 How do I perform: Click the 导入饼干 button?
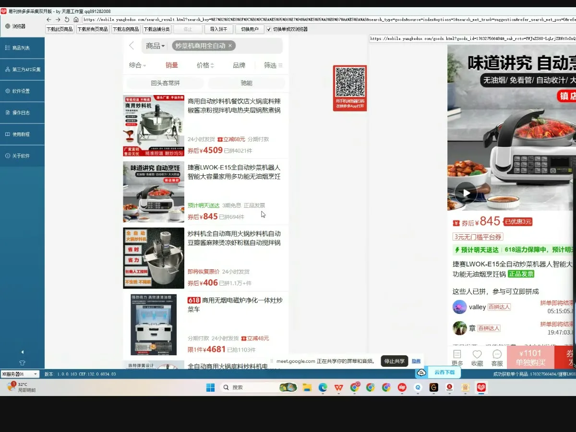point(218,29)
